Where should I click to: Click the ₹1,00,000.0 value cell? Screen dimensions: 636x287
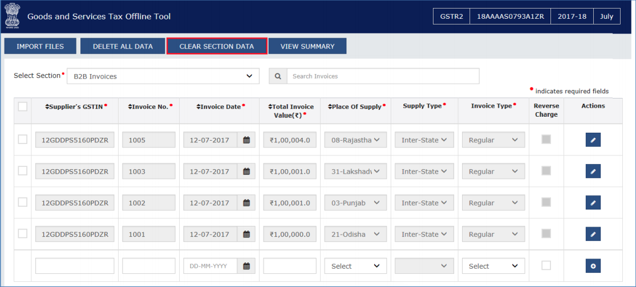[290, 235]
